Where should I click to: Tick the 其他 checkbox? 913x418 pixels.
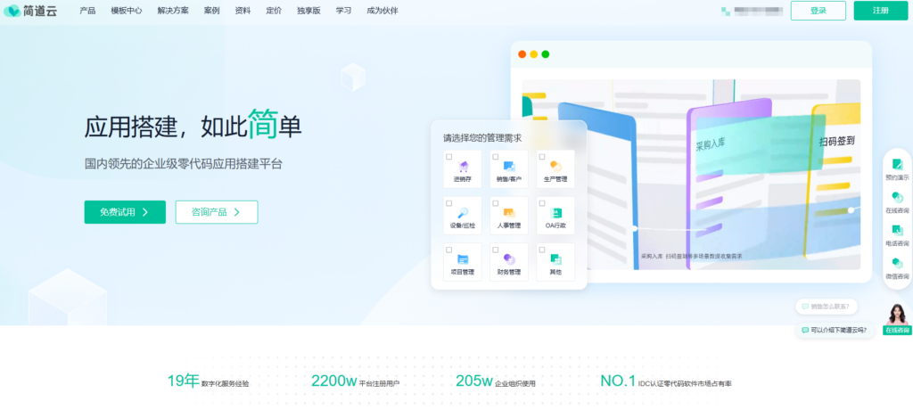click(x=542, y=250)
